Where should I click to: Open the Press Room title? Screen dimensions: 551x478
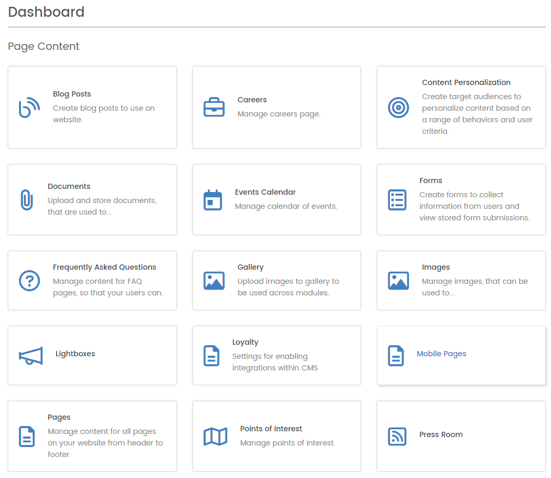tap(441, 434)
